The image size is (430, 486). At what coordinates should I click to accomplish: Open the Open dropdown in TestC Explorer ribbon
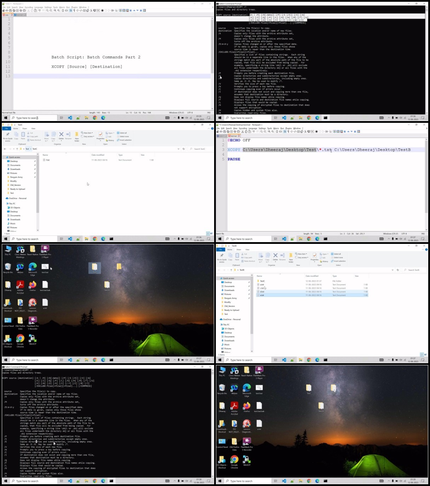coord(110,133)
